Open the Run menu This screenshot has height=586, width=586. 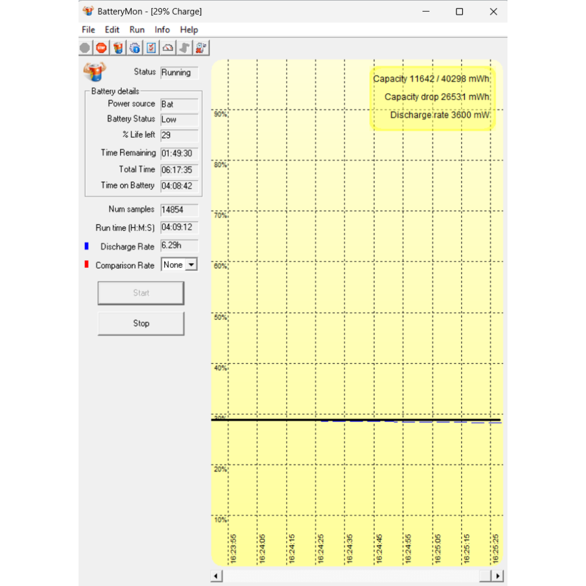(137, 30)
